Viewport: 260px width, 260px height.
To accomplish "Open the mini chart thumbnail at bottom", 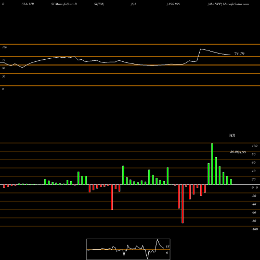I will point(128,249).
